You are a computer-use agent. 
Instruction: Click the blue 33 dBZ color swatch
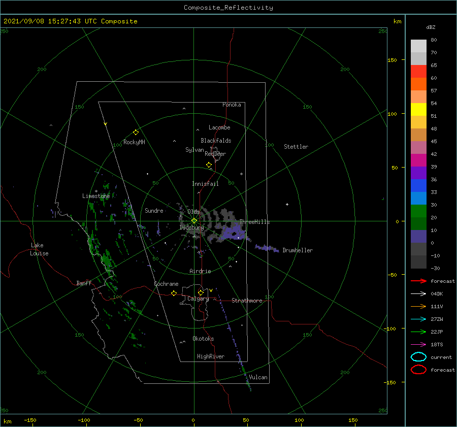click(418, 185)
